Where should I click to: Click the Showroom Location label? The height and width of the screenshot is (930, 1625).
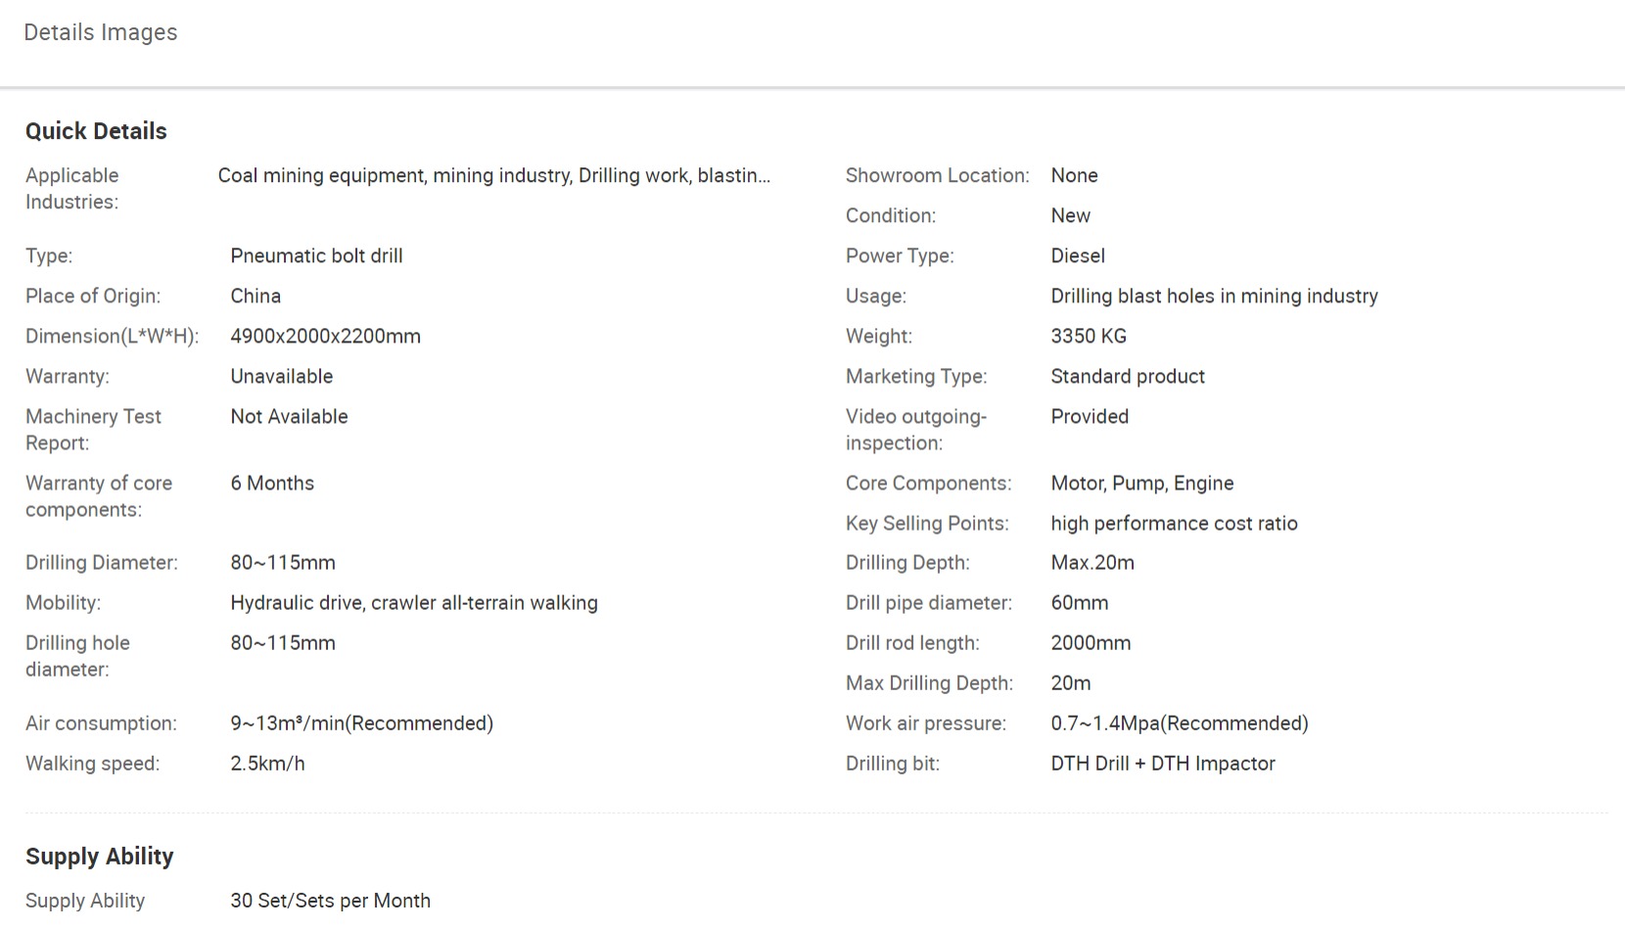[937, 175]
